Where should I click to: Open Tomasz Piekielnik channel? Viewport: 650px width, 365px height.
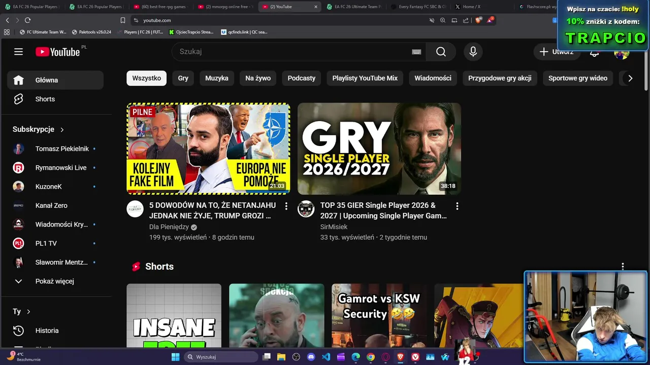coord(55,149)
